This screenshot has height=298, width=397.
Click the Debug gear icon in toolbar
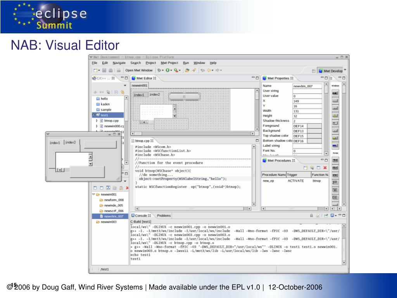(x=159, y=70)
